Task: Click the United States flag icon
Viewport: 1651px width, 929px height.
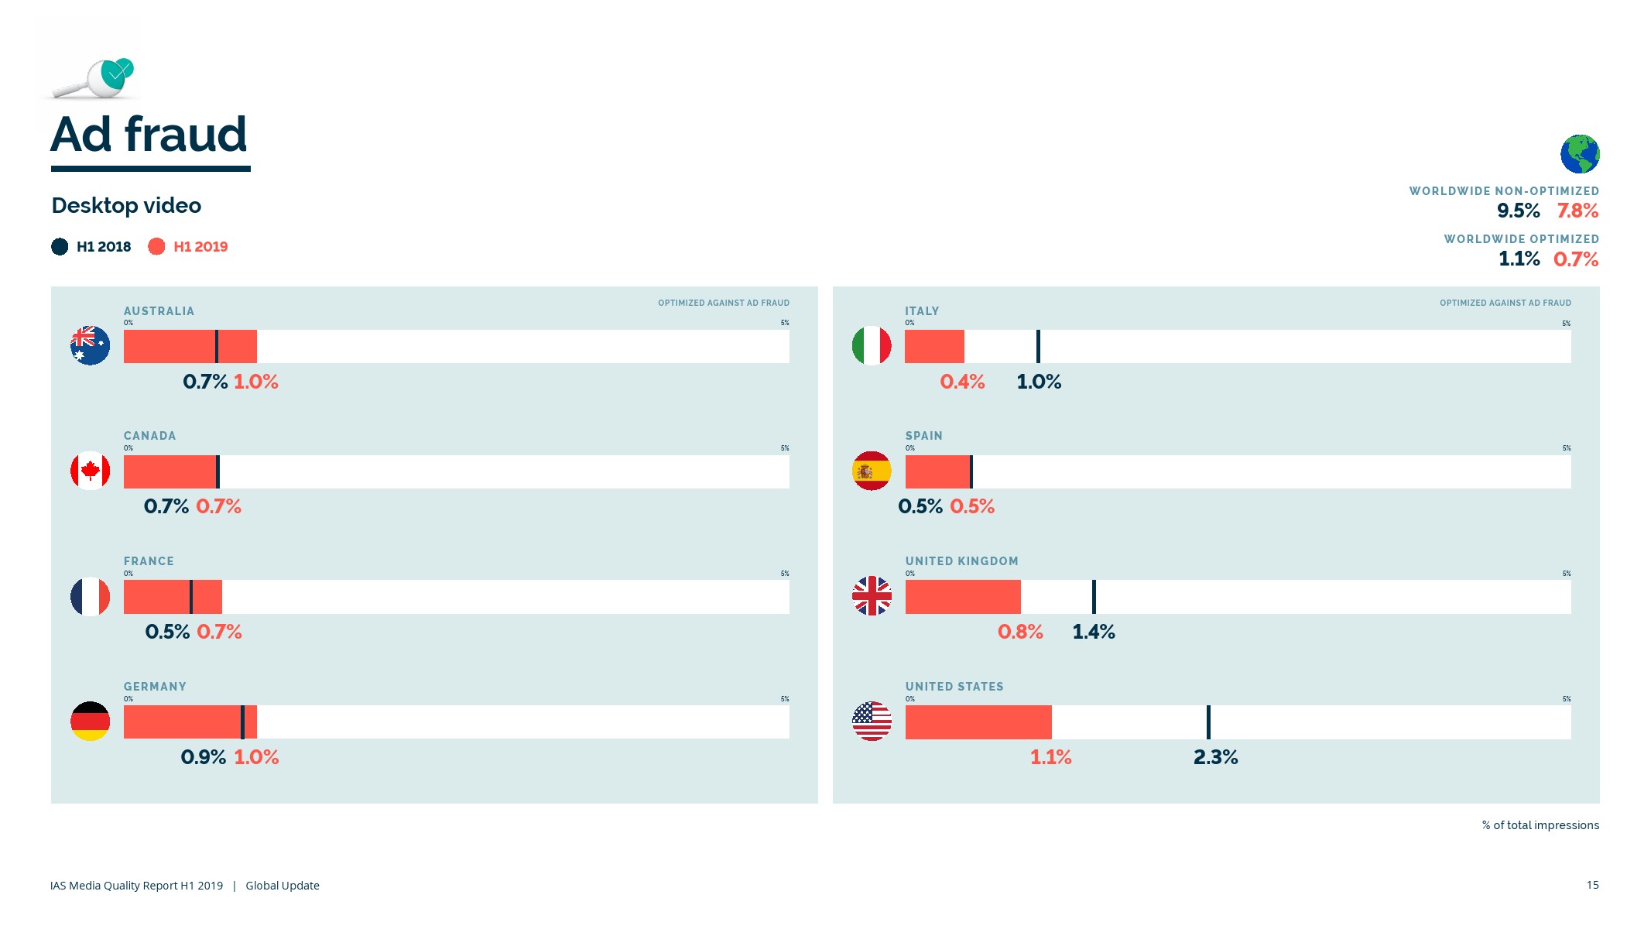Action: pos(872,722)
